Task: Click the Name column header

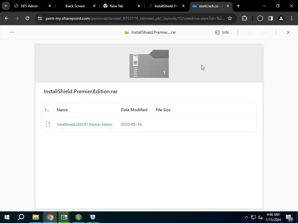Action: [62, 110]
